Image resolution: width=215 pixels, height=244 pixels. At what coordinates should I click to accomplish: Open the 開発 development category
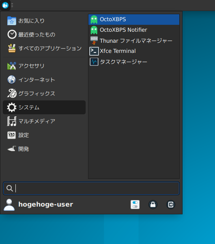(44, 149)
